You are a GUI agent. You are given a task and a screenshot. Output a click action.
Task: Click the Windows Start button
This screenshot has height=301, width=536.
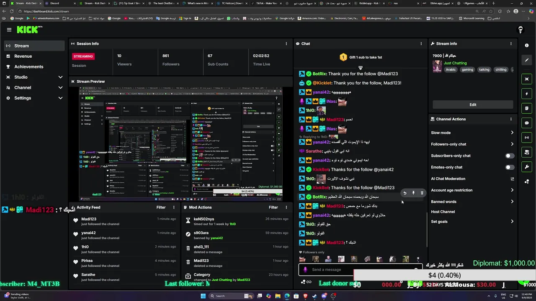(203, 296)
